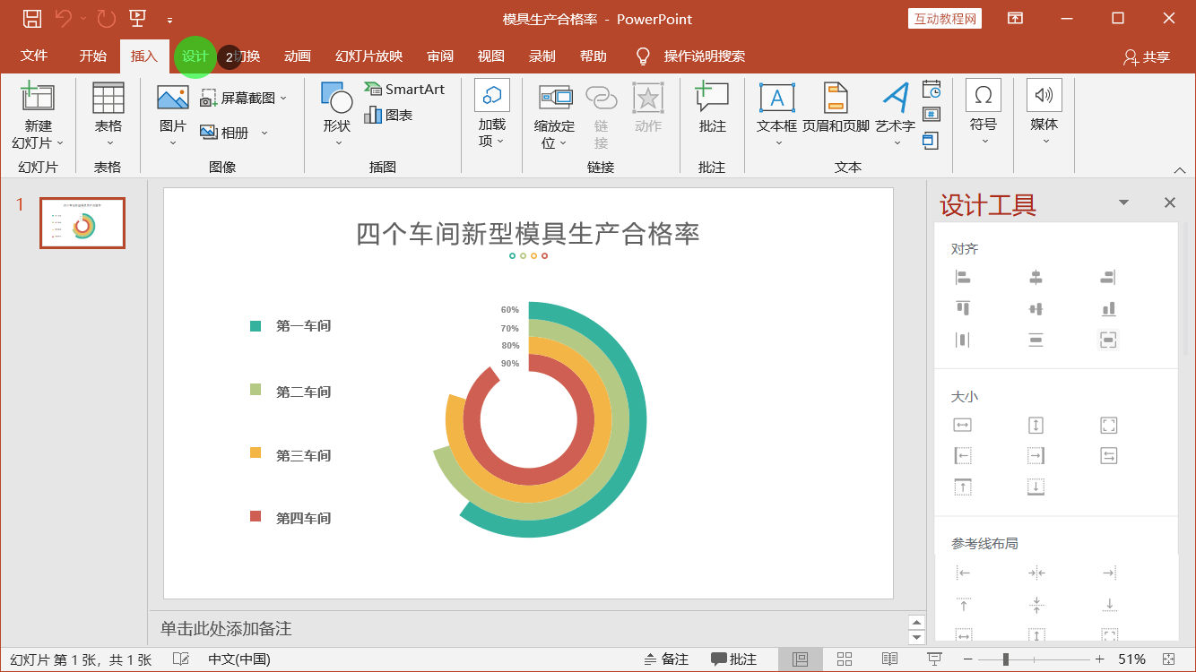Select slide 1 thumbnail
The height and width of the screenshot is (672, 1196).
tap(82, 223)
